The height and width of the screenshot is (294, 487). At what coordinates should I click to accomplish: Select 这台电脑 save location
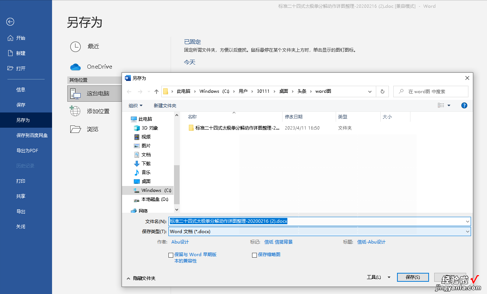(x=95, y=93)
